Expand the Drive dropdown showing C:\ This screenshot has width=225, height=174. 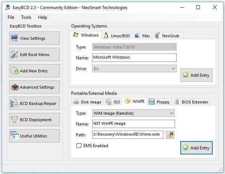(134, 68)
